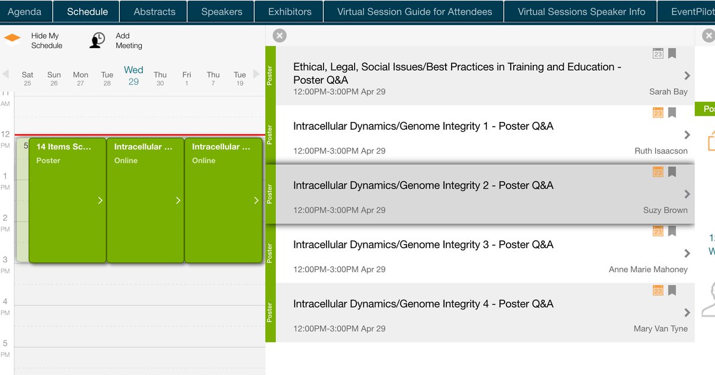Open the EventPilot tab
Viewport: 715px width, 375px height.
pyautogui.click(x=686, y=11)
